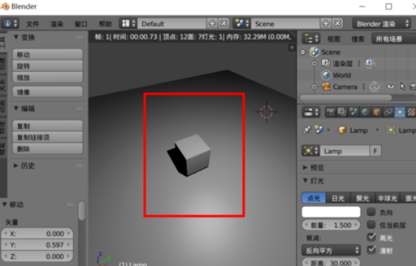Click the screen layout browse icon
The height and width of the screenshot is (266, 416).
128,24
